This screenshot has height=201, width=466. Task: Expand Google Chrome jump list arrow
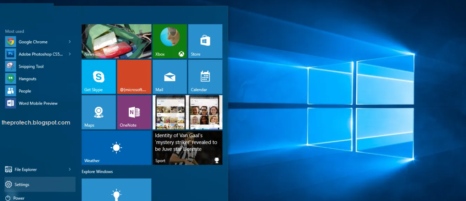[x=70, y=42]
